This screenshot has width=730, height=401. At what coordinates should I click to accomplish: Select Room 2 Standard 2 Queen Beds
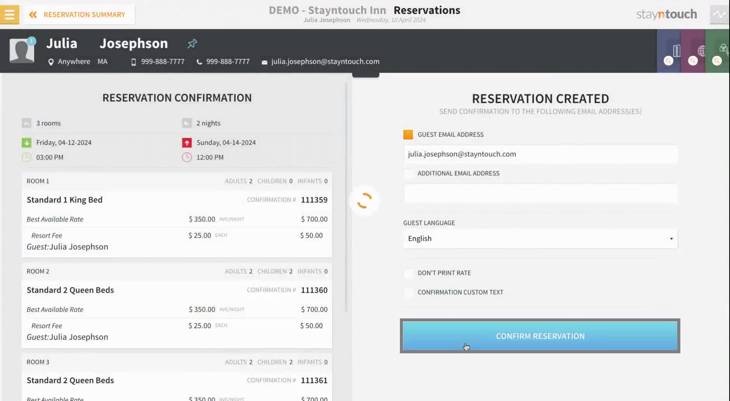pyautogui.click(x=70, y=290)
